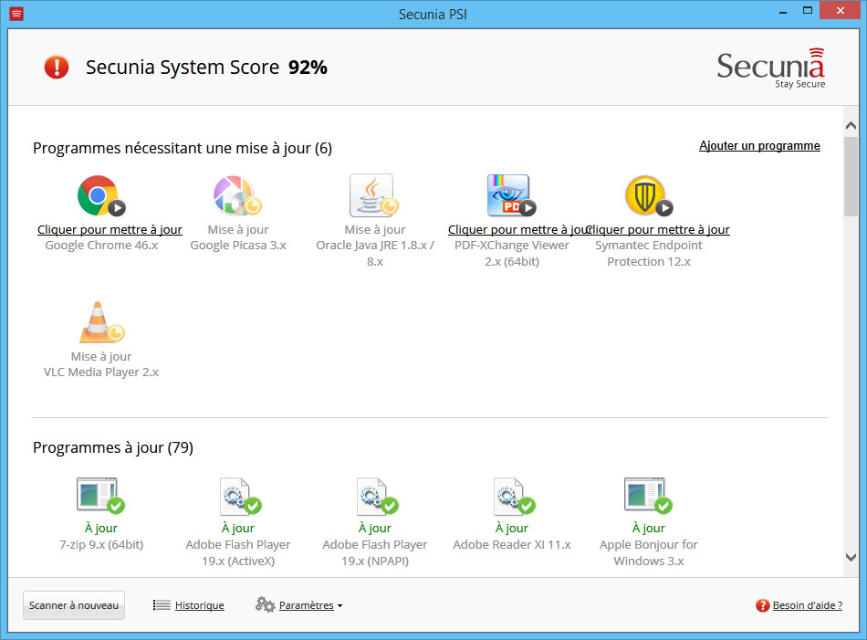Viewport: 867px width, 640px height.
Task: Select the VLC Media Player cone icon
Action: coord(99,322)
